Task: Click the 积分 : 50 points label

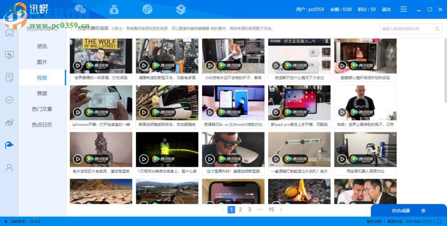Action: (x=367, y=9)
